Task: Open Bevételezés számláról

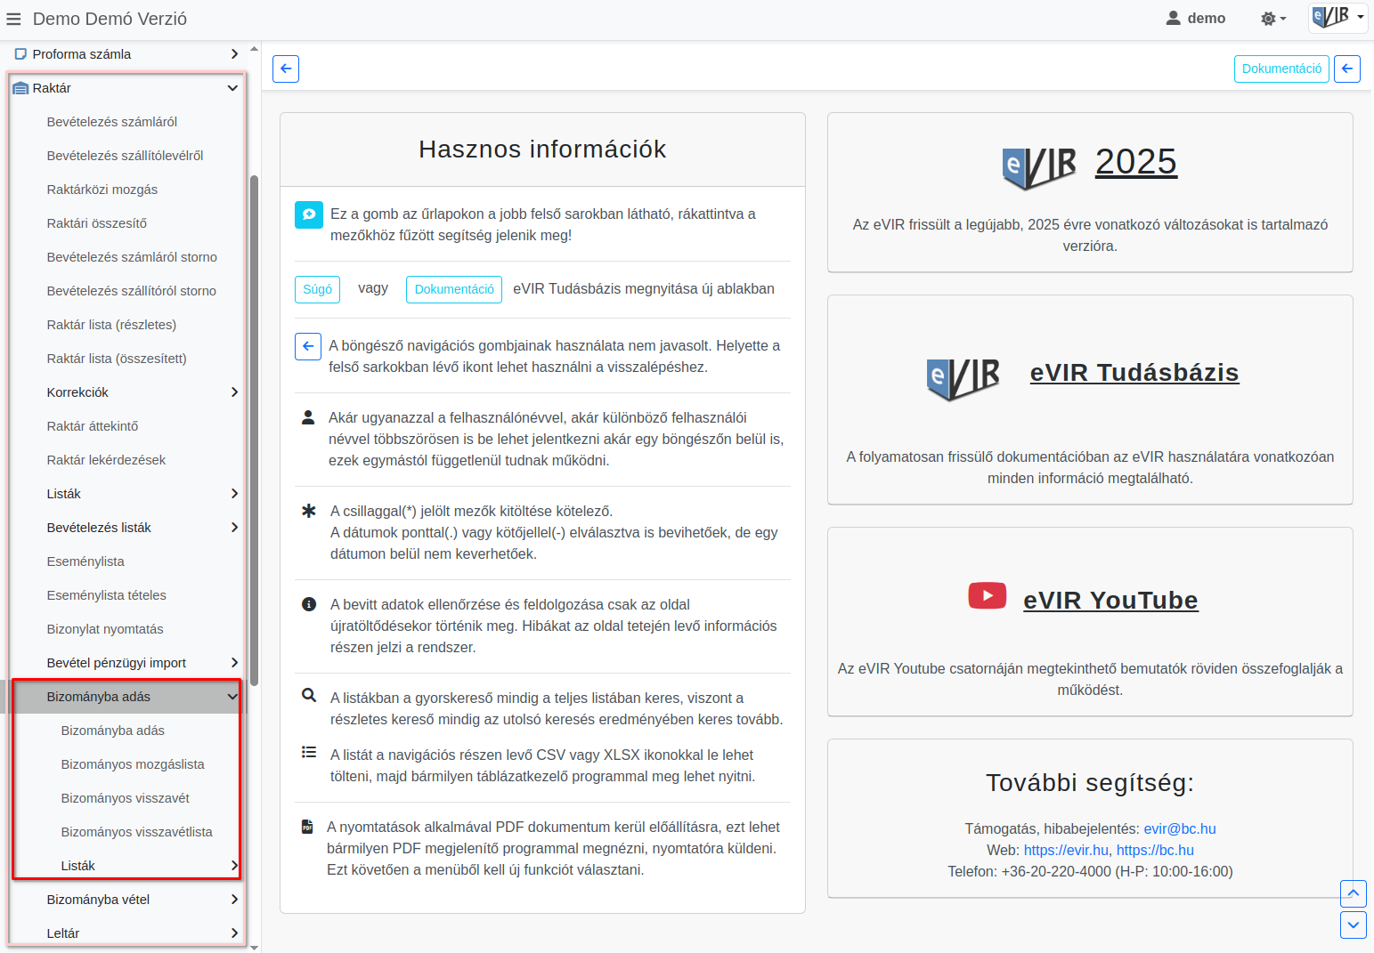Action: pyautogui.click(x=112, y=122)
